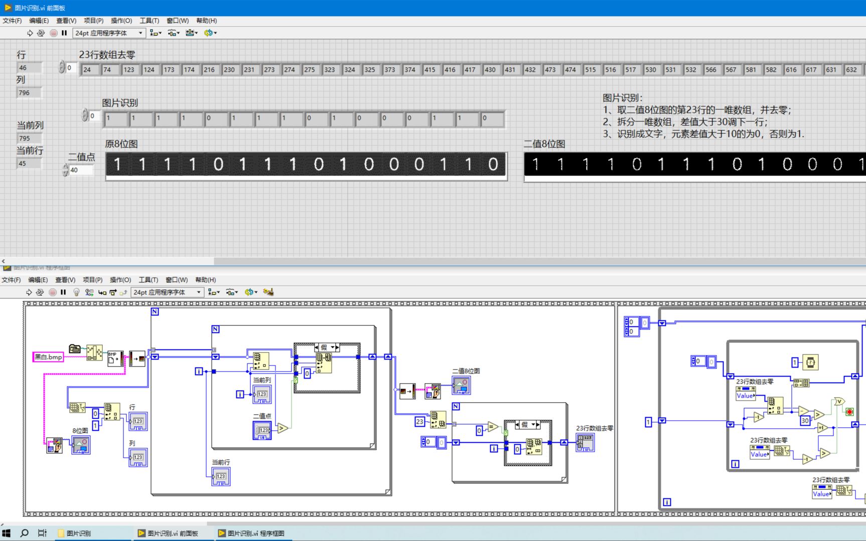Open Resize Objects dropdown in front panel toolbar
The height and width of the screenshot is (541, 866).
pos(192,33)
